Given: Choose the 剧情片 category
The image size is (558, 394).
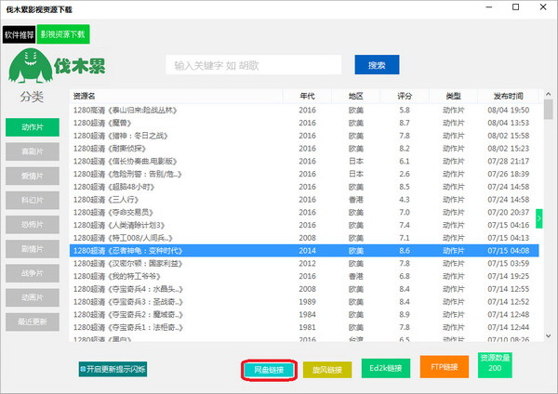Looking at the screenshot, I should coord(33,249).
